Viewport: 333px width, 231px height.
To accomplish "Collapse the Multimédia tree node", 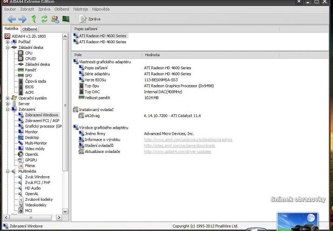I will pos(7,171).
